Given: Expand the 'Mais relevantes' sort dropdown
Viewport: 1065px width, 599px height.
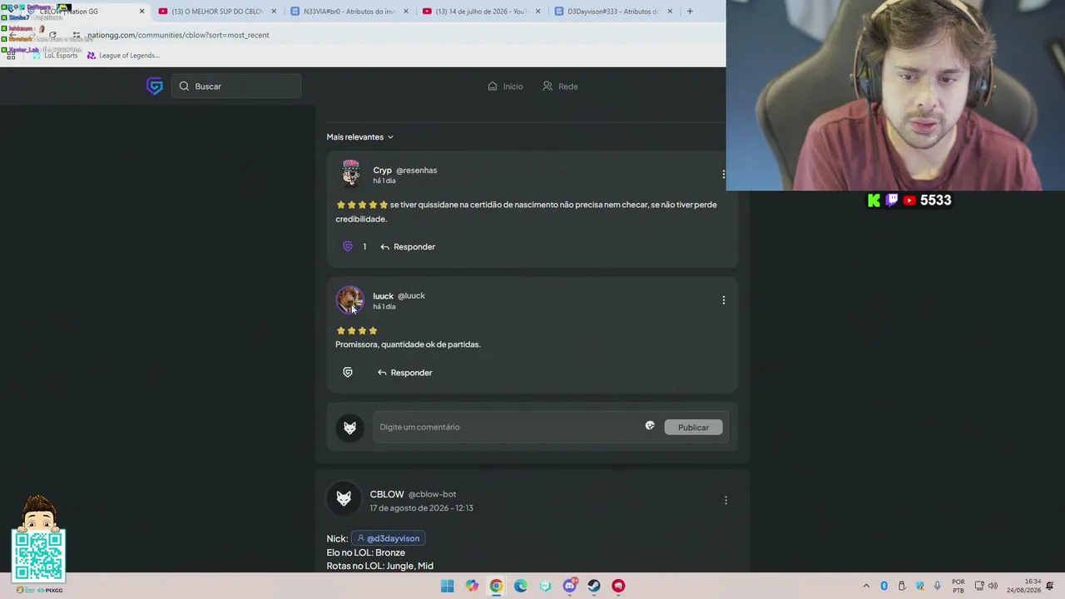Looking at the screenshot, I should click(x=360, y=137).
